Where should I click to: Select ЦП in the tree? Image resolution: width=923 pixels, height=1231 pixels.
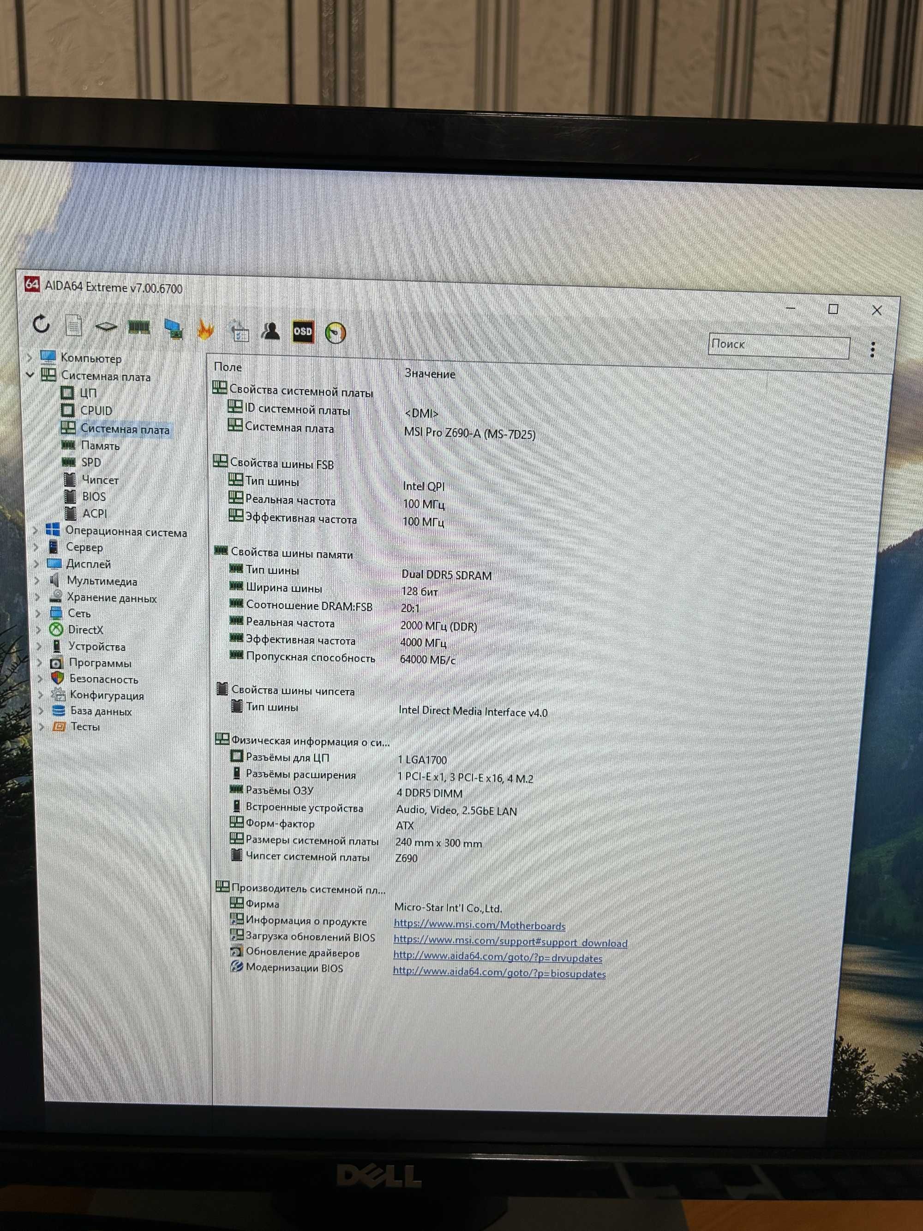88,393
